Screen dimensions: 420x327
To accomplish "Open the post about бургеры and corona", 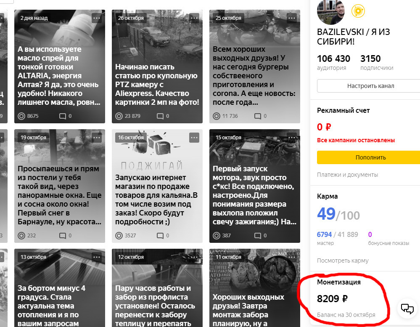I will click(255, 66).
